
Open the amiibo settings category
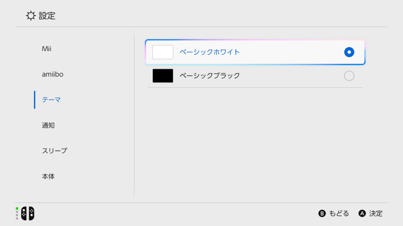tap(52, 74)
